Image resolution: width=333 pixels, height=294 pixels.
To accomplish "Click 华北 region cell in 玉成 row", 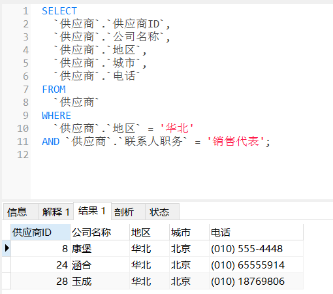I will 150,281.
